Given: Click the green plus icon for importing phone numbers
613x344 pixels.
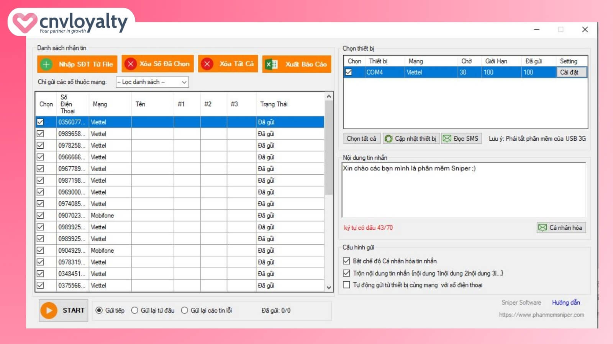Looking at the screenshot, I should click(46, 64).
